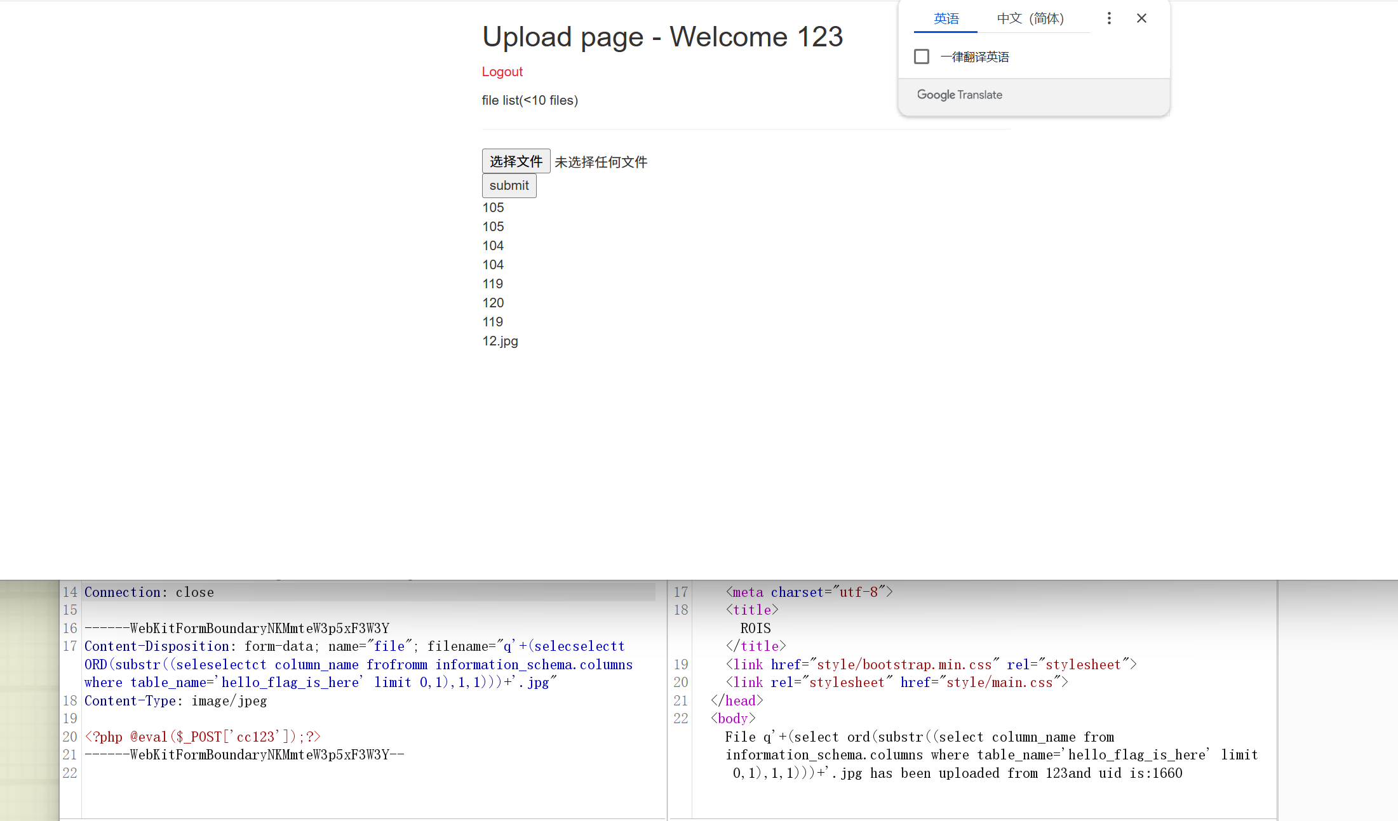Image resolution: width=1398 pixels, height=821 pixels.
Task: Select the 英语 tab
Action: pyautogui.click(x=946, y=19)
